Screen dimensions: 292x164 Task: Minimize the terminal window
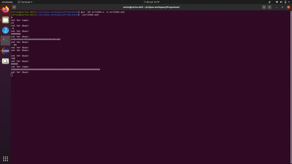(277, 7)
